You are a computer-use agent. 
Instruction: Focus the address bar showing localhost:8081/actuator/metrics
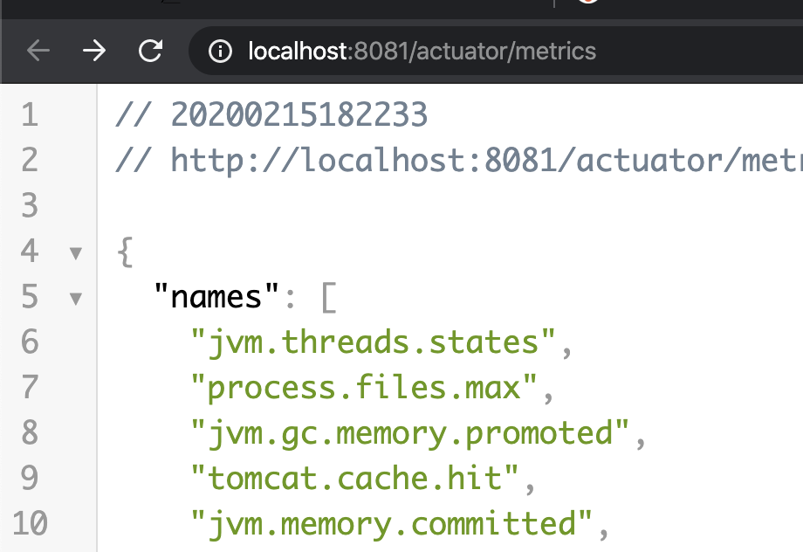[x=496, y=52]
